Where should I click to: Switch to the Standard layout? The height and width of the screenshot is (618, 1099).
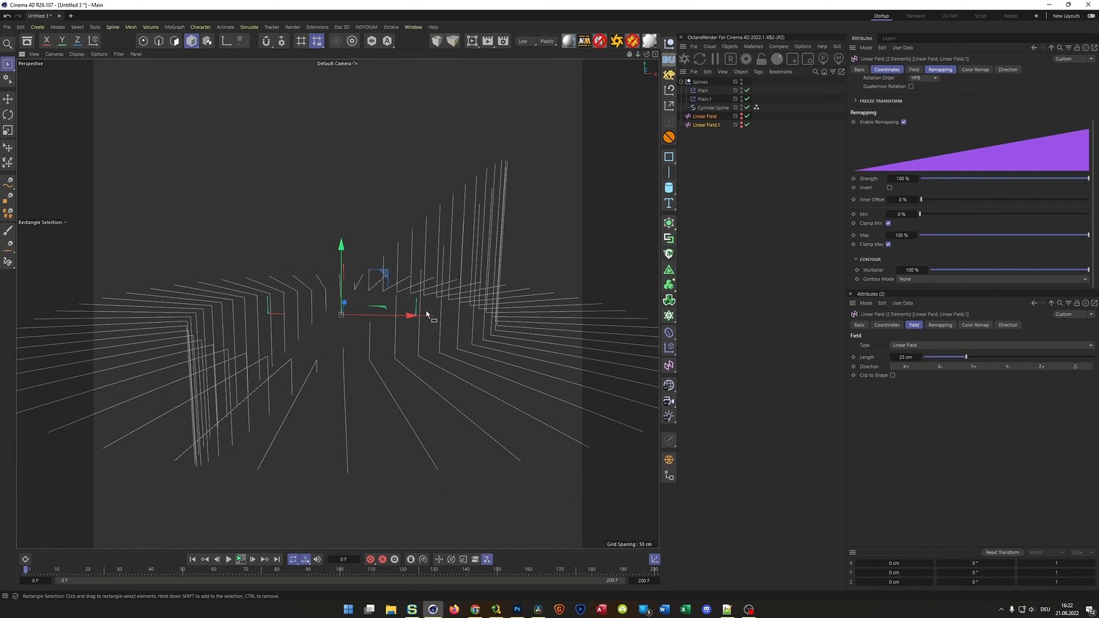point(915,16)
